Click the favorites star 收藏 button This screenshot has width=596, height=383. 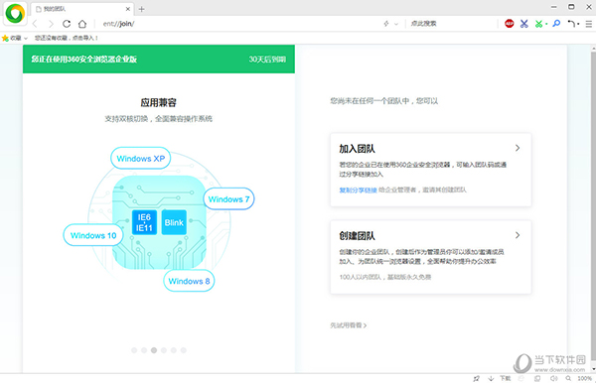coord(11,38)
